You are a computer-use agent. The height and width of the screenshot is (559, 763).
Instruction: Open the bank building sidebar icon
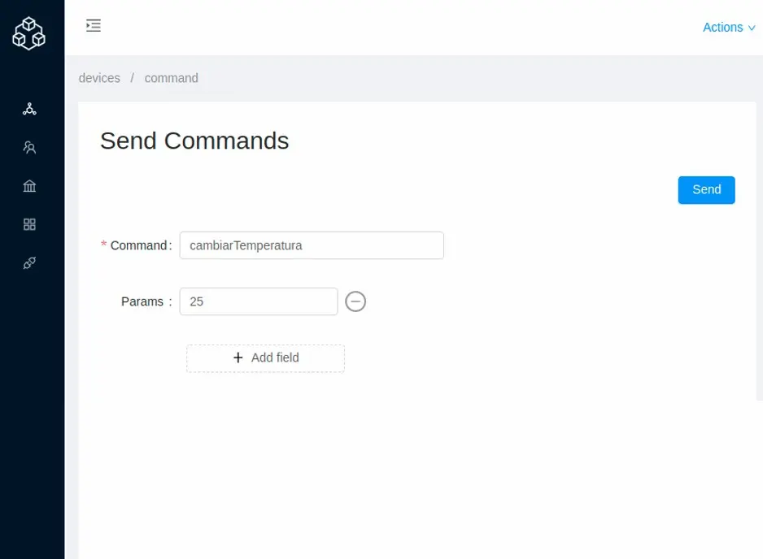click(x=29, y=186)
